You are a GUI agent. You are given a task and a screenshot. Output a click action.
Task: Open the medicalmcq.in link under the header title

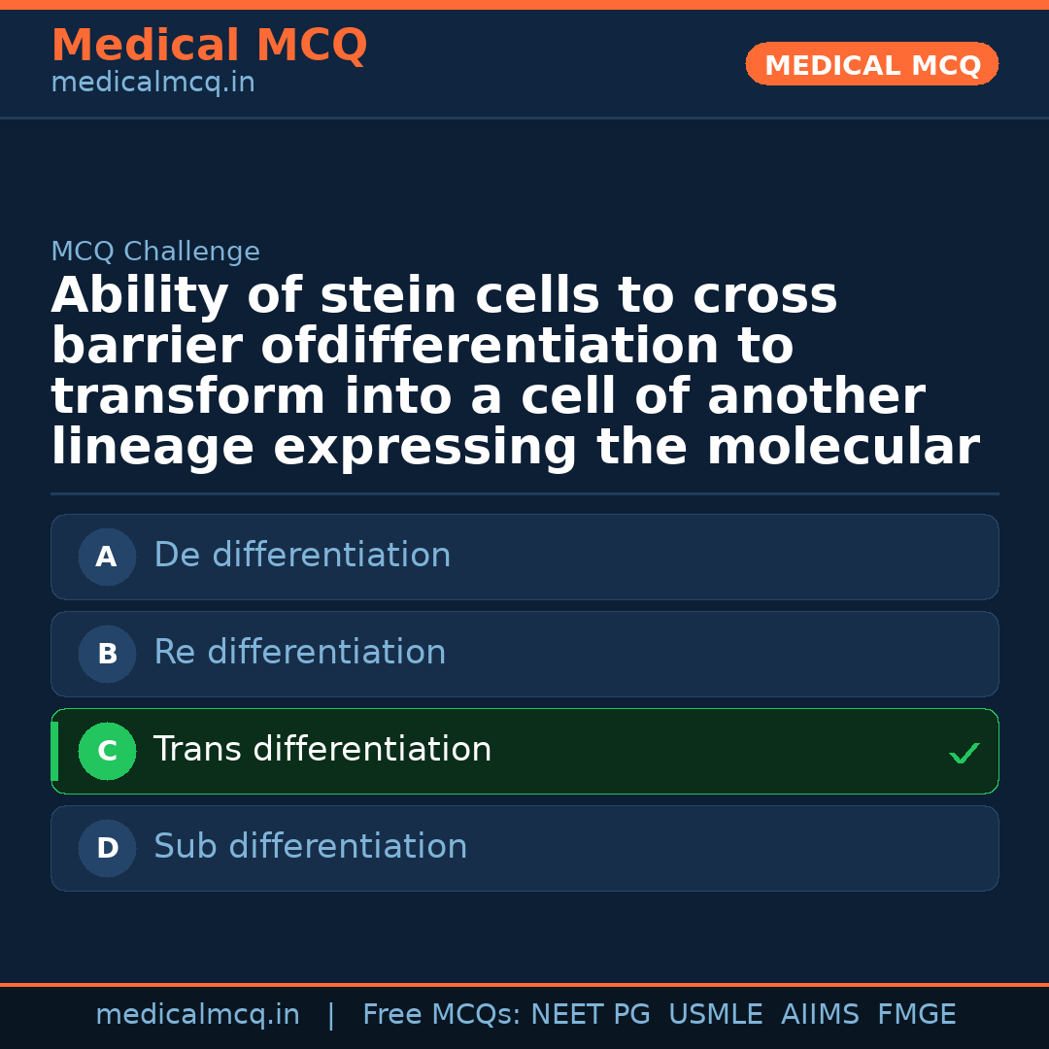[152, 84]
